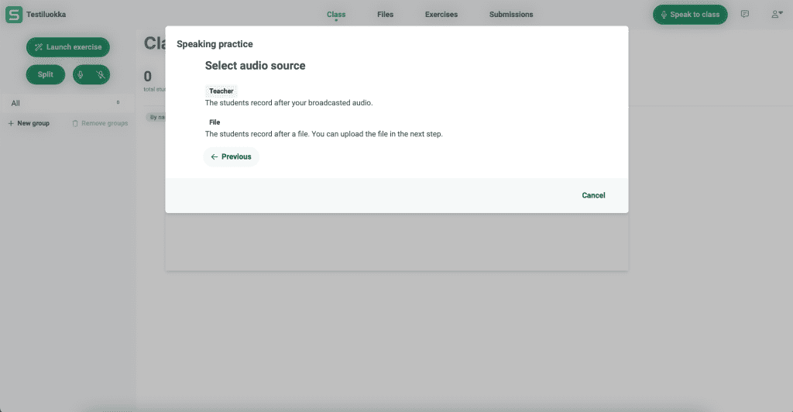
Task: Click the Testiluokka class name
Action: pos(46,14)
